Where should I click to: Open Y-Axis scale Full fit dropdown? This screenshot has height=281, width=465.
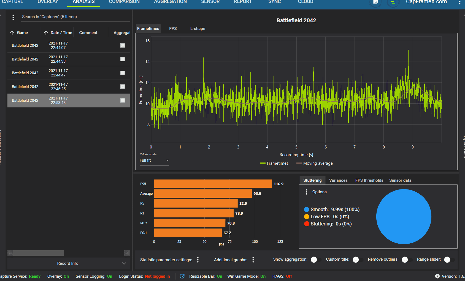tap(154, 160)
